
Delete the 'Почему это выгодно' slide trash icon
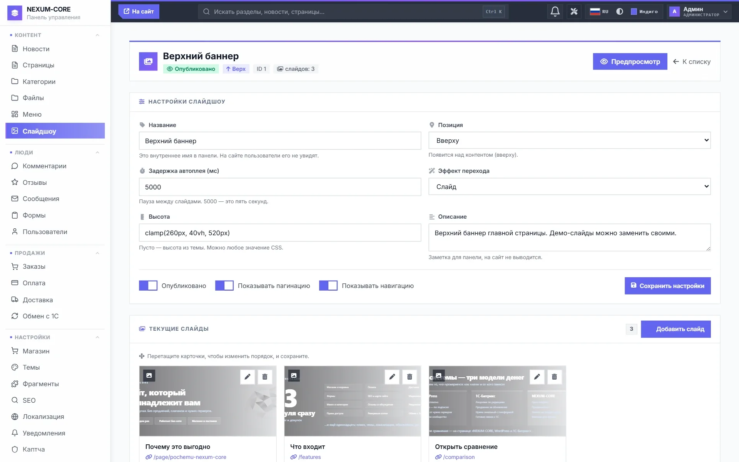pyautogui.click(x=265, y=377)
